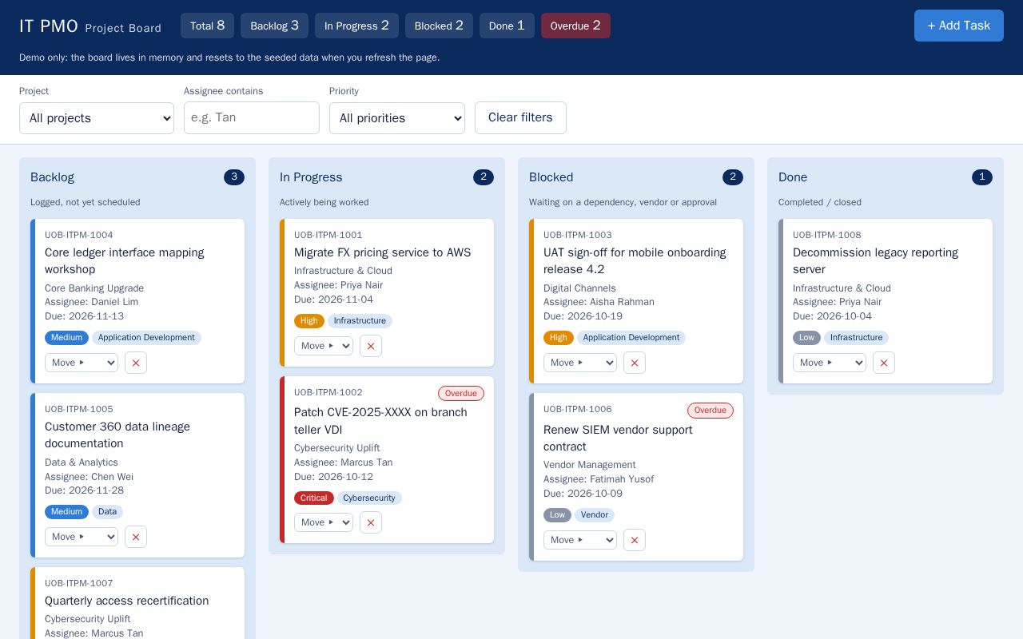Delete the Core ledger interface mapping task
The width and height of the screenshot is (1023, 639).
[x=136, y=363]
